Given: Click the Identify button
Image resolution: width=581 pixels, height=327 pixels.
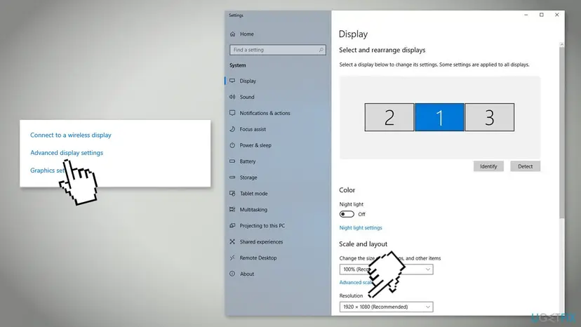Looking at the screenshot, I should click(x=488, y=166).
